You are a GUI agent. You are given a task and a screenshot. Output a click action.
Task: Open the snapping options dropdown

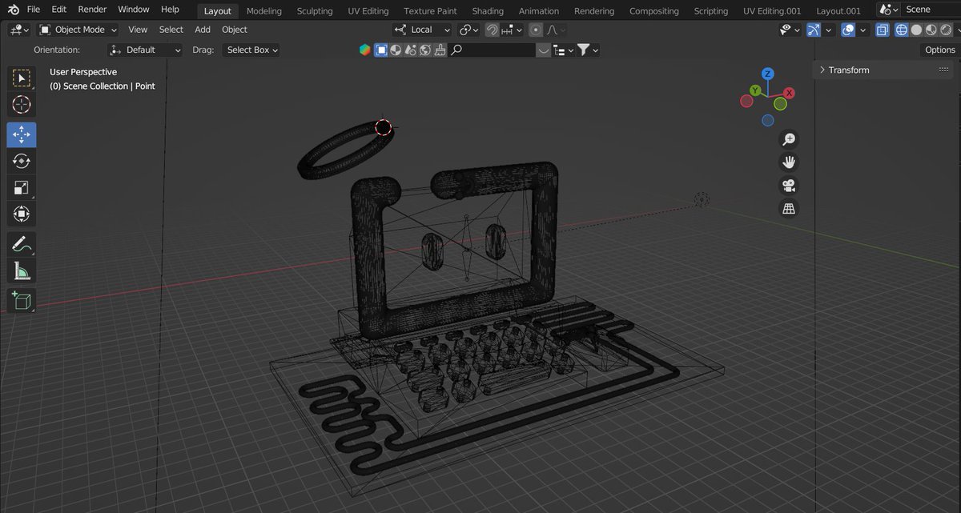[x=513, y=30]
